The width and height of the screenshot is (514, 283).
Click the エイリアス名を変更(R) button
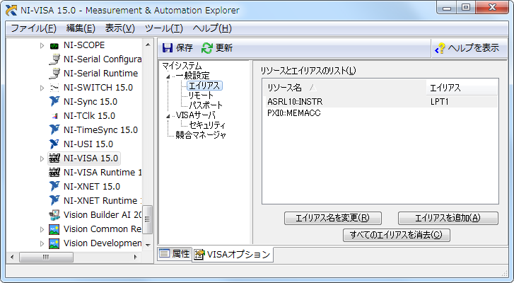click(333, 218)
